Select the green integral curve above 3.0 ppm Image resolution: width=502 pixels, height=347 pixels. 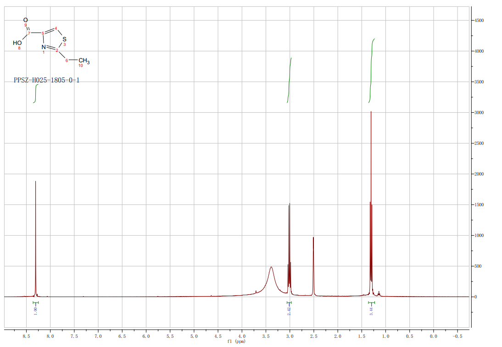[290, 80]
